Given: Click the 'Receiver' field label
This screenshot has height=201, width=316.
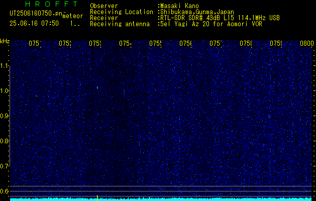Looking at the screenshot, I should pyautogui.click(x=104, y=18).
